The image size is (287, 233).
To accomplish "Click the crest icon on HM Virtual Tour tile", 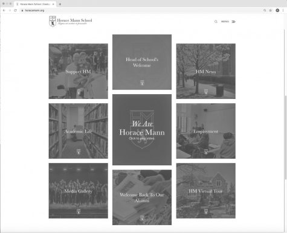I will tap(206, 211).
